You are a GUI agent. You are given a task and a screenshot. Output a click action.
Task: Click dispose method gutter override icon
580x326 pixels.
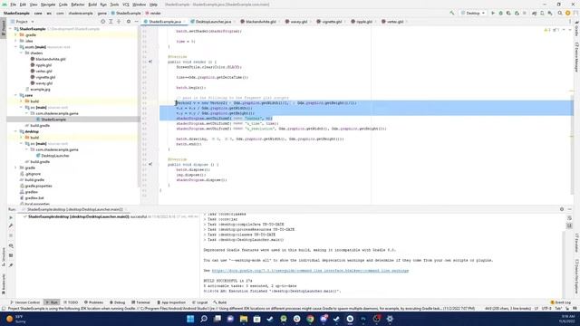(150, 164)
